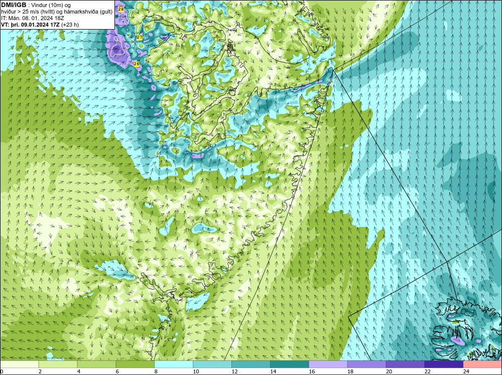The width and height of the screenshot is (502, 375).
Task: Click the '(+23 h)' forecast offset text
Action: (70, 24)
